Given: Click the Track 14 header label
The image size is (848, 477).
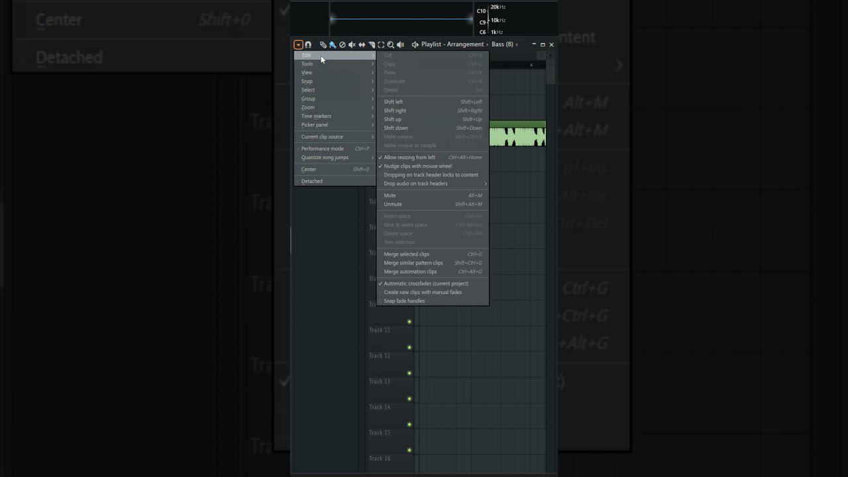Looking at the screenshot, I should (x=380, y=407).
